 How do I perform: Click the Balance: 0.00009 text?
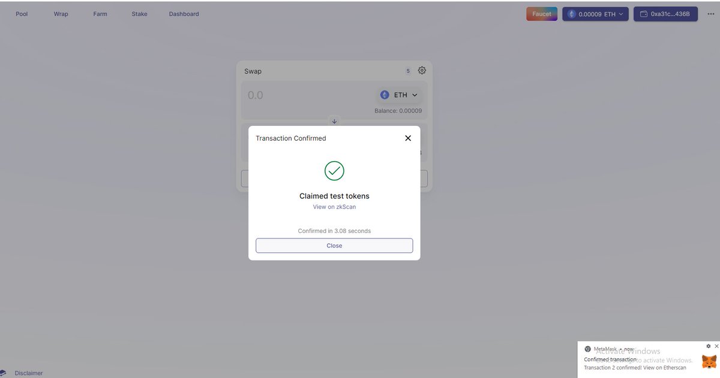pyautogui.click(x=398, y=111)
